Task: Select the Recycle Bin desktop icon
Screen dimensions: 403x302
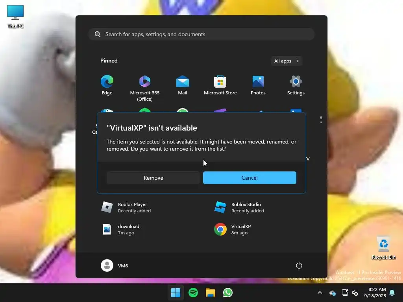Action: (x=383, y=248)
